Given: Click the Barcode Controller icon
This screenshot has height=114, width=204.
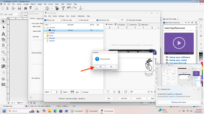Looking at the screenshot, I should point(127,20).
